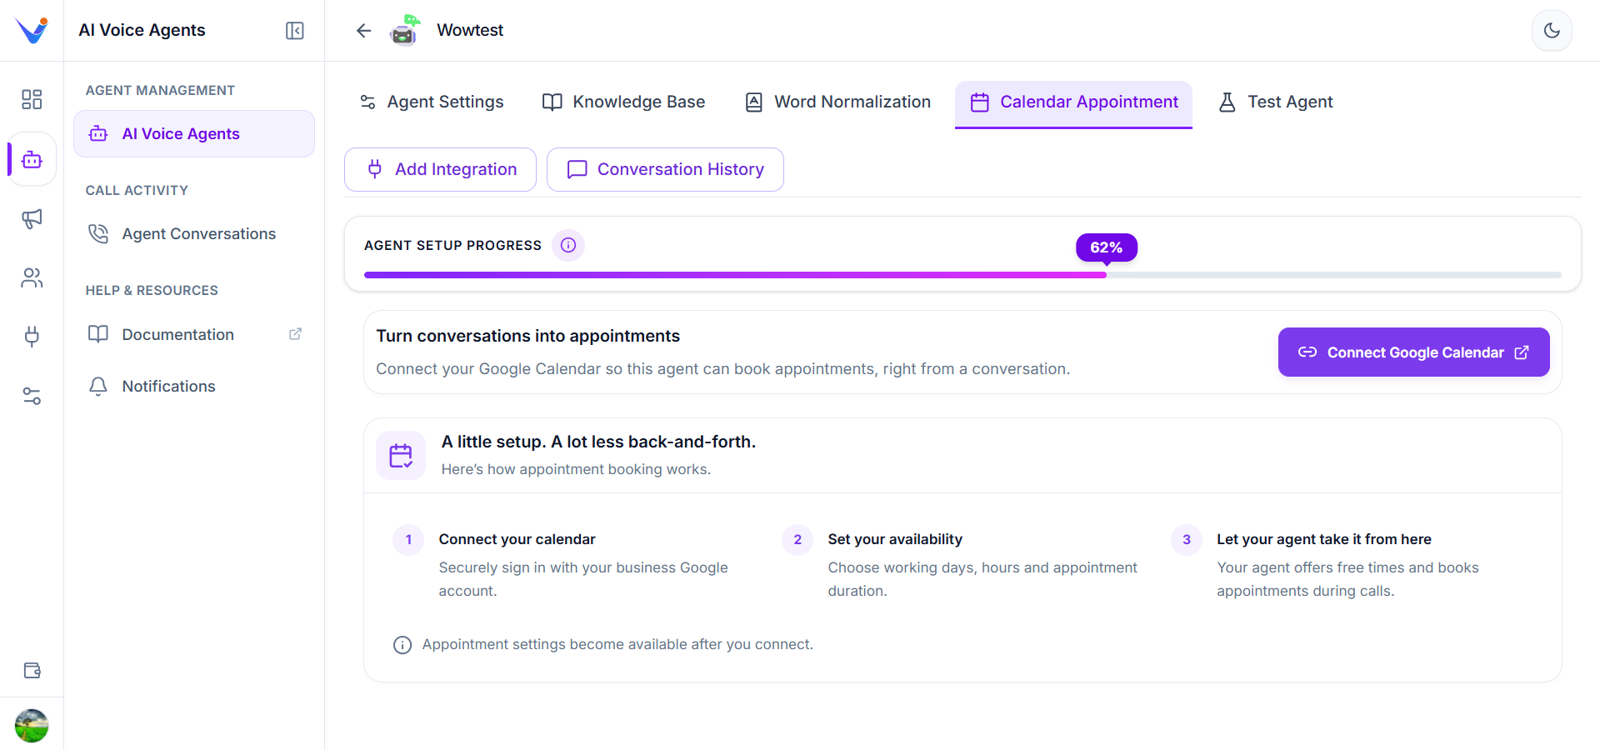
Task: Click 'Turn conversations into appointments' heading
Action: pyautogui.click(x=528, y=336)
